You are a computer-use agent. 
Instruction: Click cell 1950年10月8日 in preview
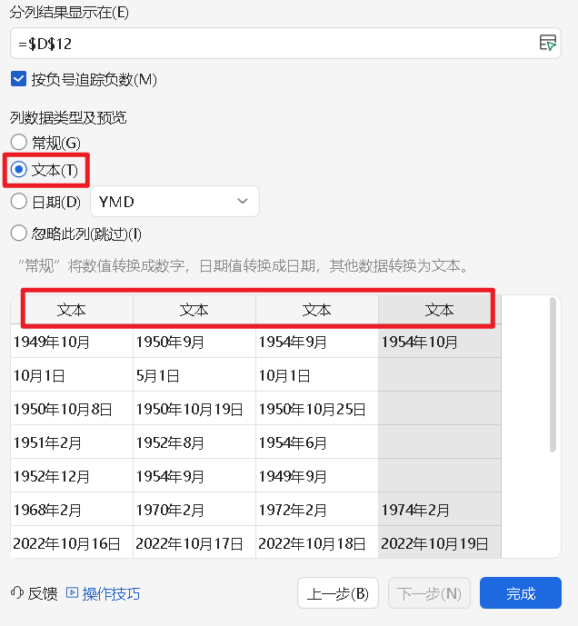72,409
